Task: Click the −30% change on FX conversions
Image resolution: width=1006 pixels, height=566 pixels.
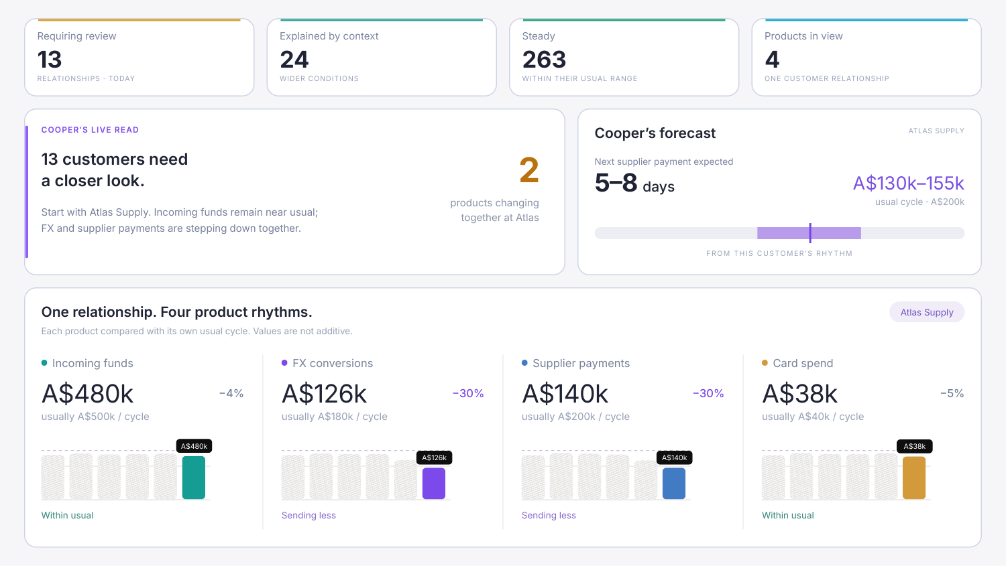Action: tap(468, 393)
